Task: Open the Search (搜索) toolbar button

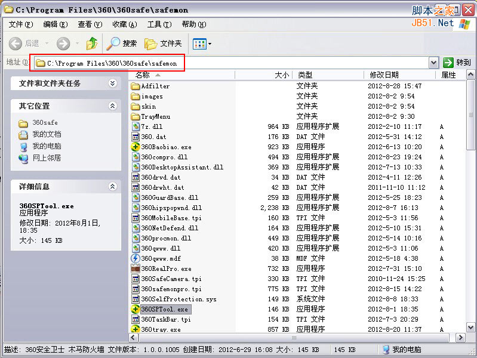Action: (x=122, y=44)
